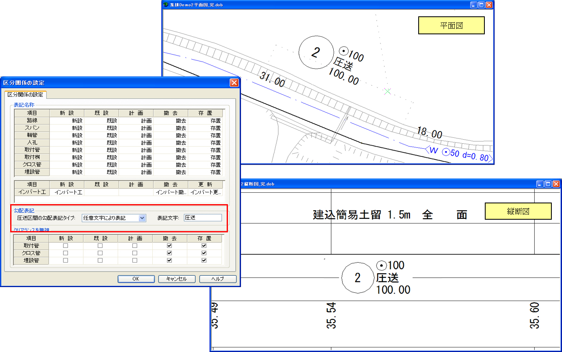This screenshot has width=562, height=352.
Task: Uncheck 撤去 checkbox for クロス管 row
Action: click(x=169, y=253)
